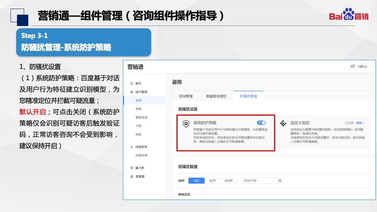Click the 爱番番 sidebar icon
Screen dimensions: 377x212
pyautogui.click(x=131, y=176)
